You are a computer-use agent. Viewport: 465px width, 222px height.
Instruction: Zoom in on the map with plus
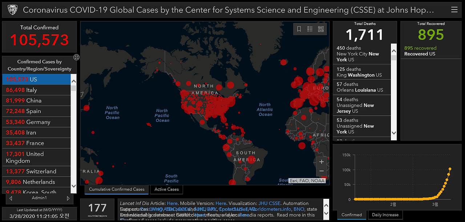[x=321, y=162]
